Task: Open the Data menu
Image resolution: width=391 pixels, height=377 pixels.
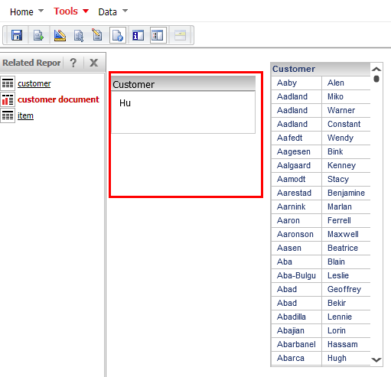Action: (108, 11)
